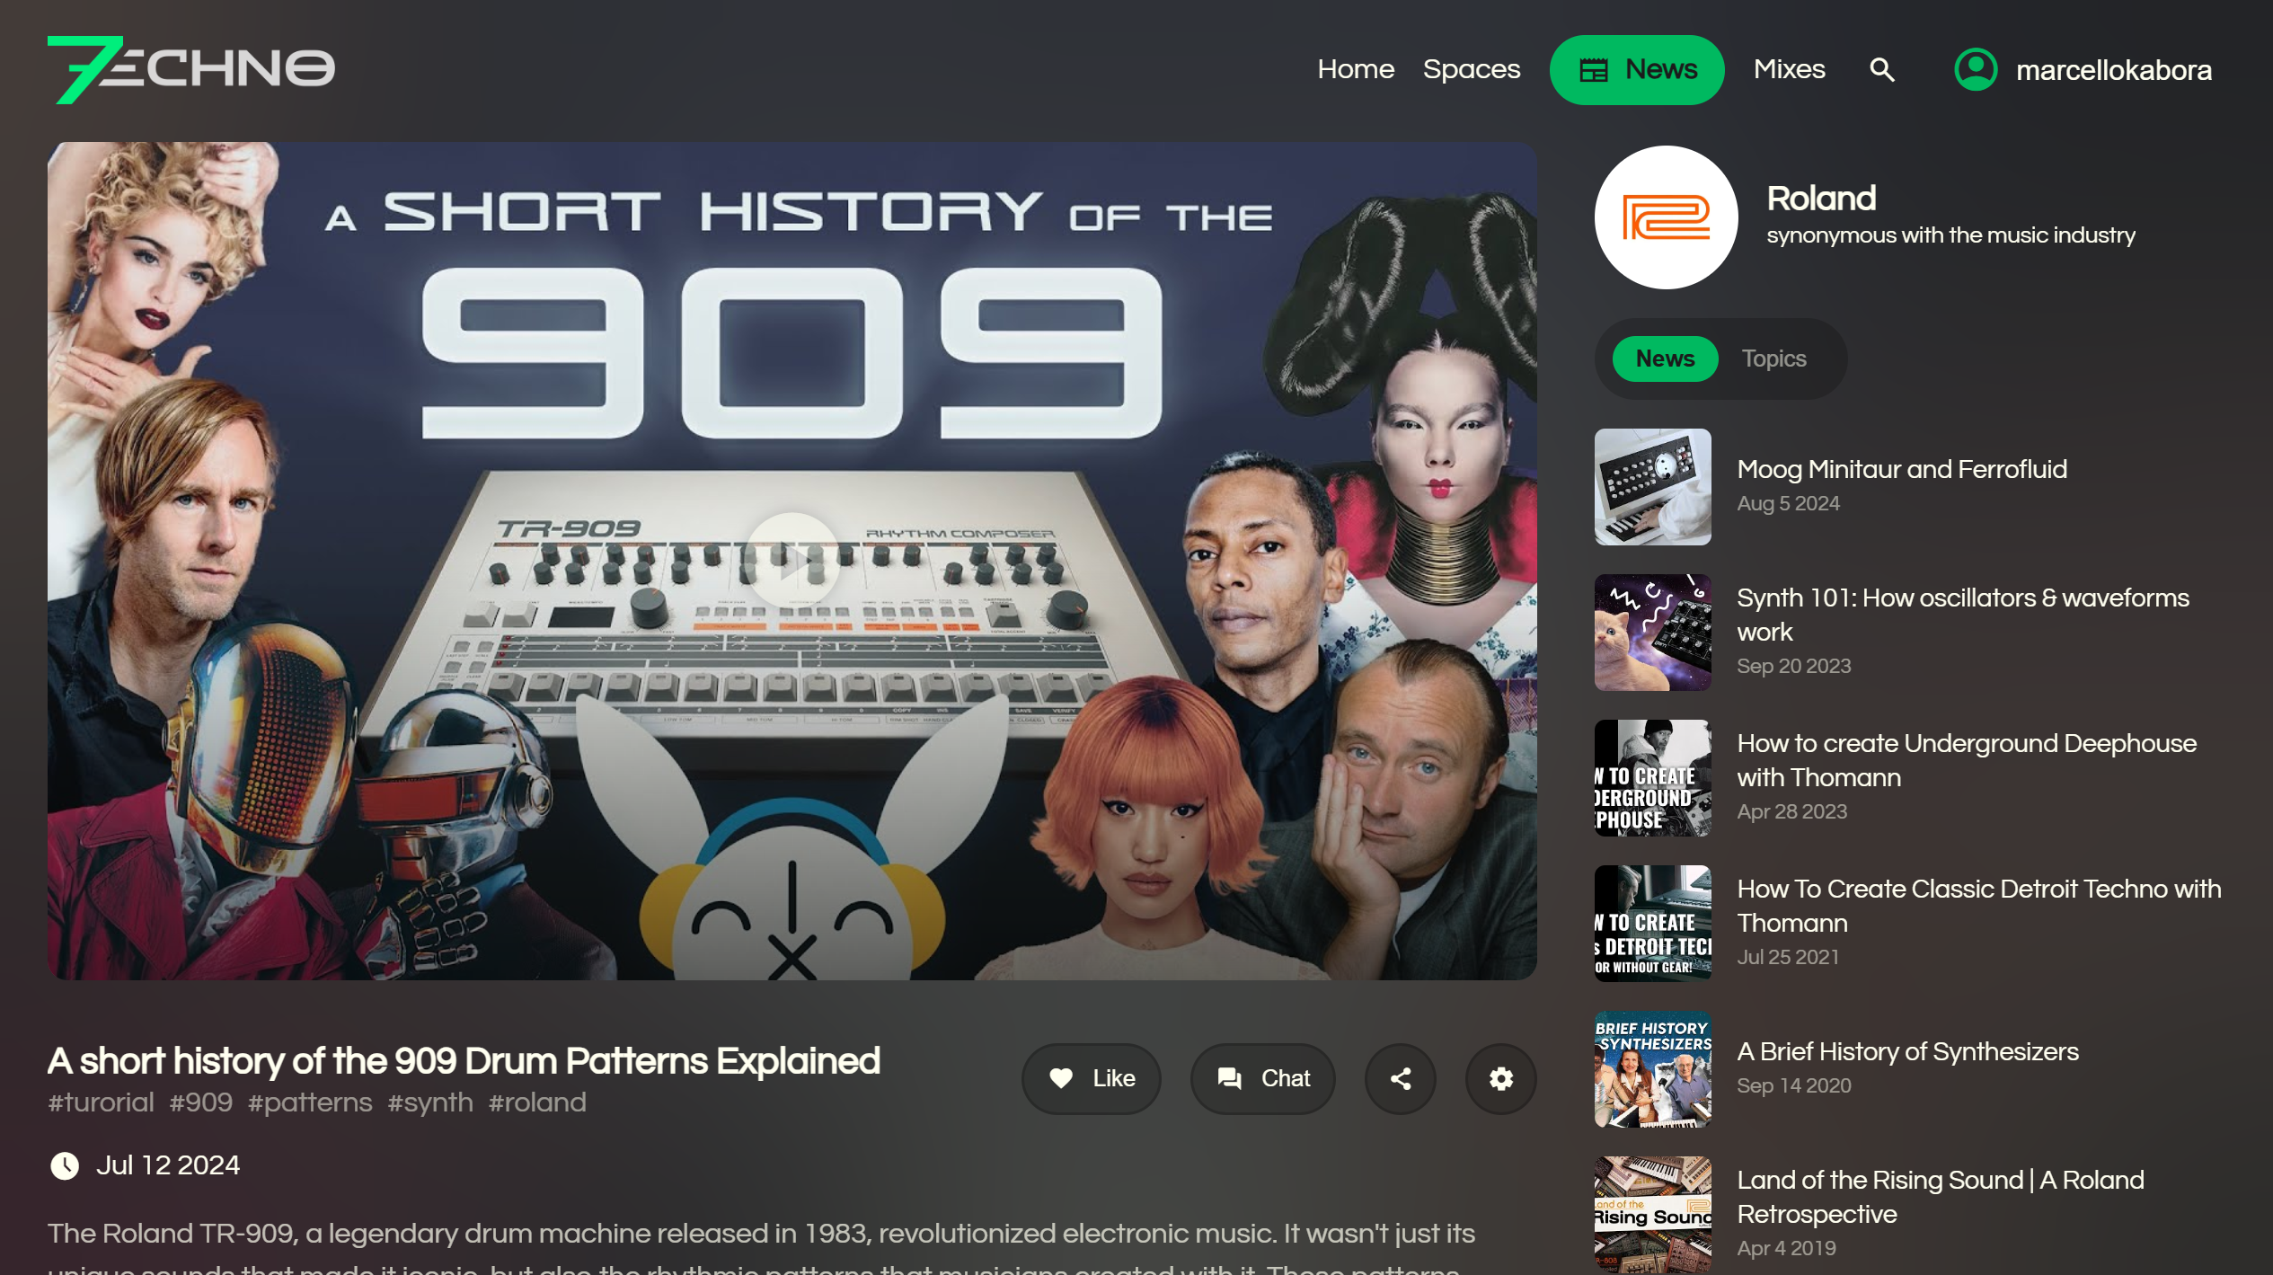Click the 'Sep 20 2023' date
The image size is (2273, 1275).
click(x=1793, y=666)
